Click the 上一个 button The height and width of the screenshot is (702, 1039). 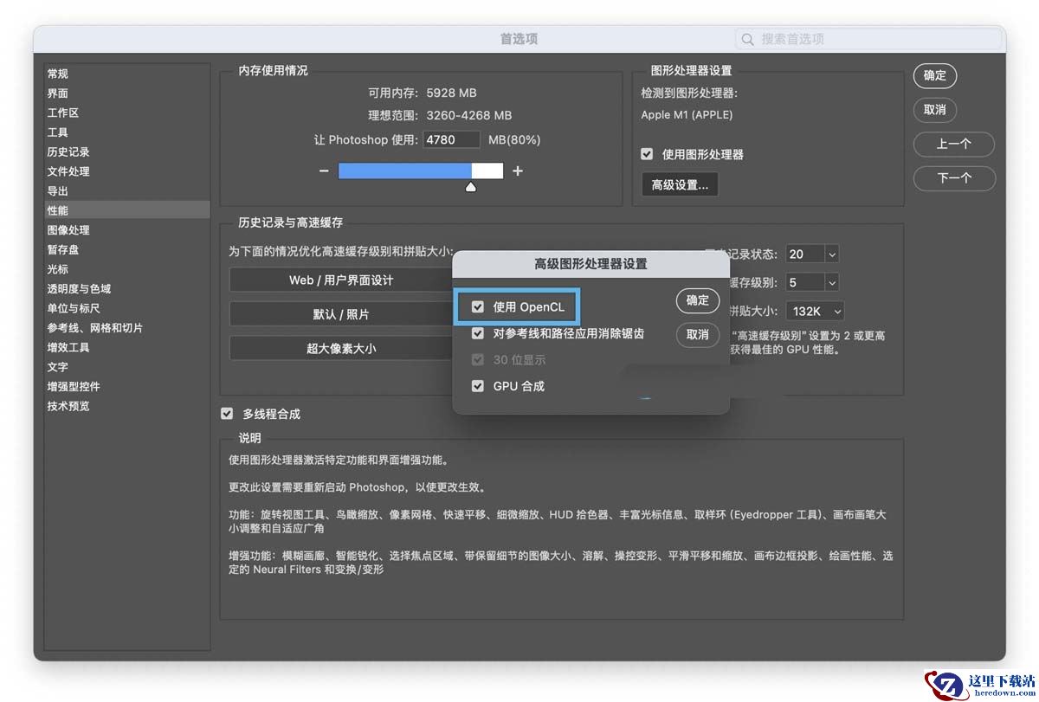pos(954,145)
